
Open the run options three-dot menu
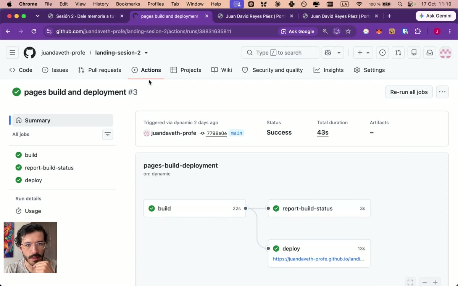[x=442, y=92]
